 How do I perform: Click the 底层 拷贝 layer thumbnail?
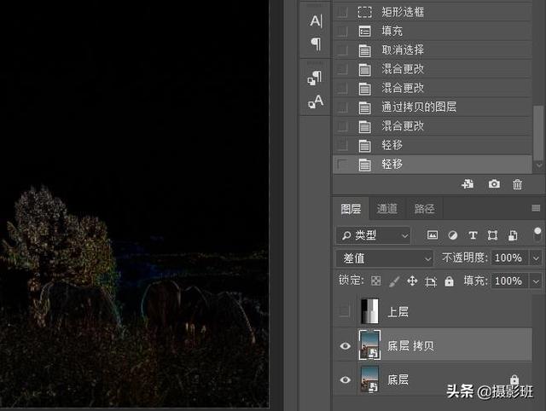pyautogui.click(x=369, y=345)
